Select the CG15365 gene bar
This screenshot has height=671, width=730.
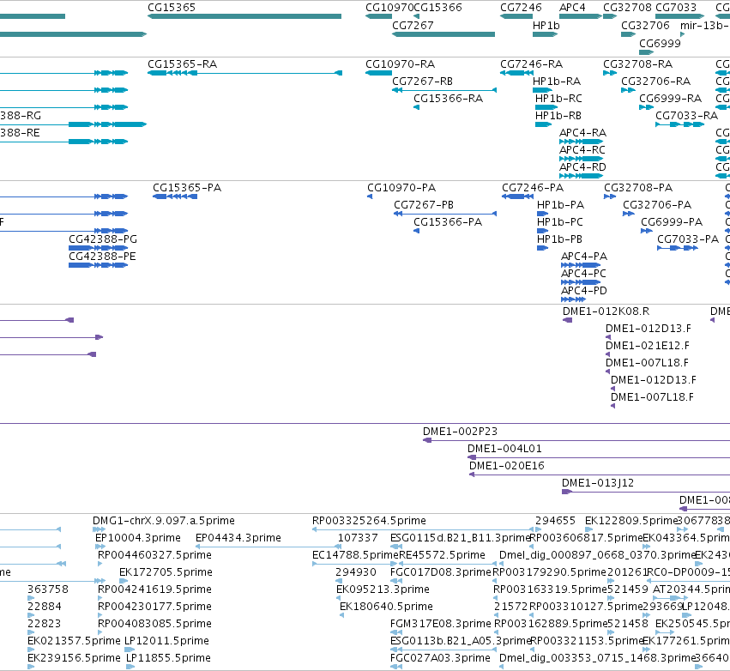tap(244, 16)
